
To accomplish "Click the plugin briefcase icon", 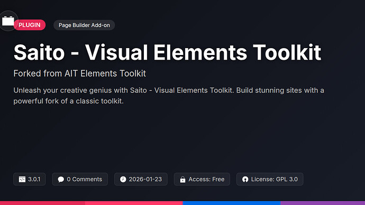I will pos(8,21).
